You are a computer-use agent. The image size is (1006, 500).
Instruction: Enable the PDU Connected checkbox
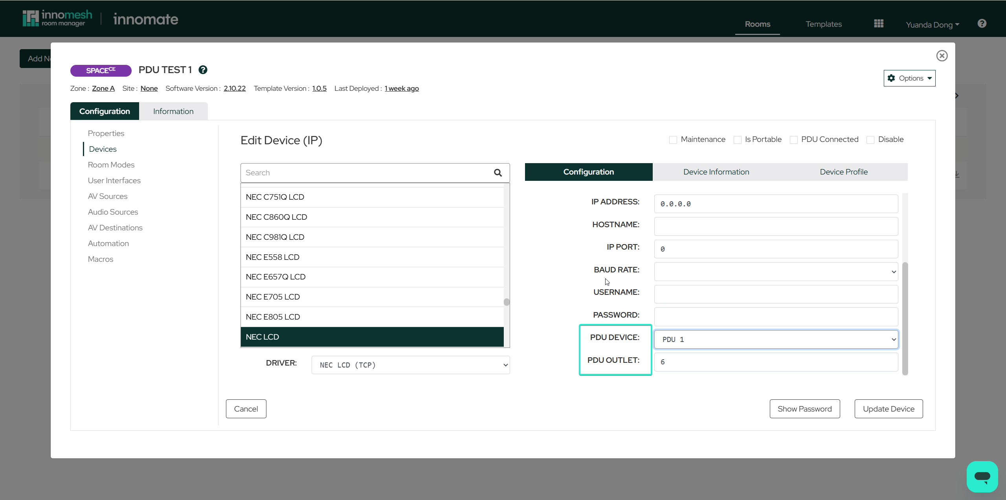793,140
